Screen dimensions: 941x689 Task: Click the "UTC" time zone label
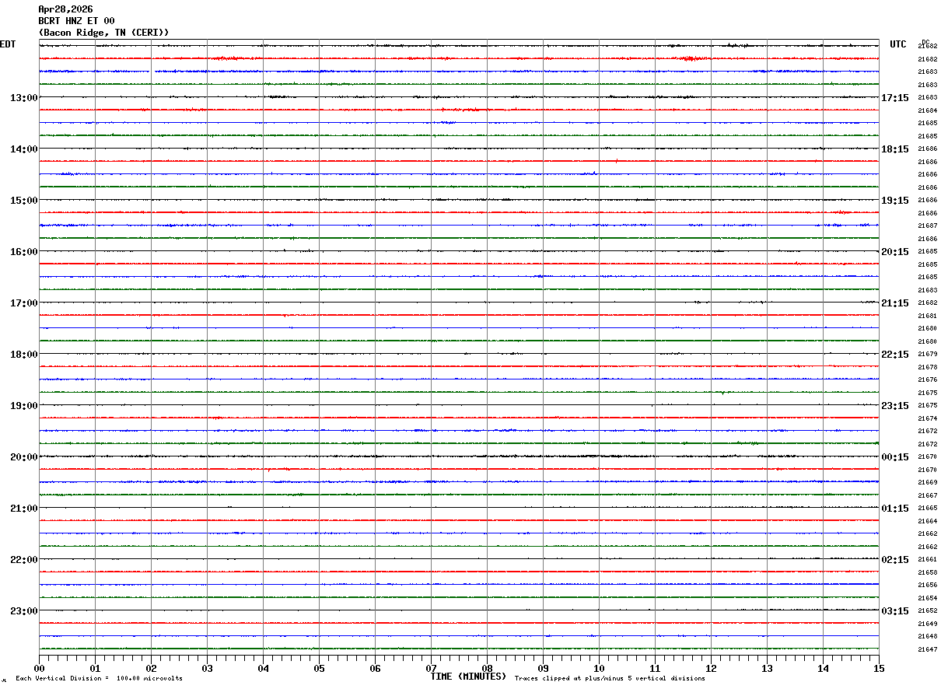pyautogui.click(x=898, y=44)
